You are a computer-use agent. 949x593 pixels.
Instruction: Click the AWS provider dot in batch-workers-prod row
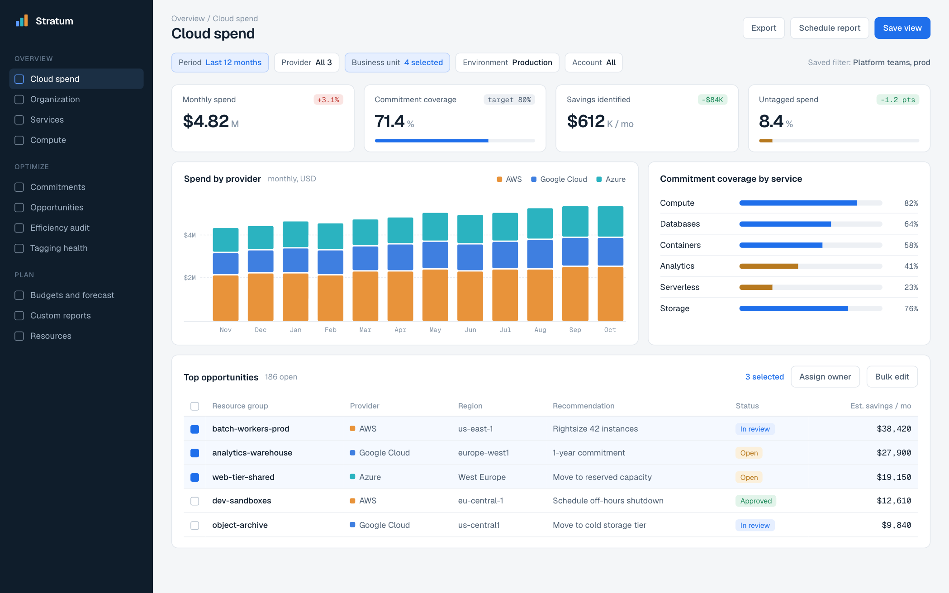[352, 428]
